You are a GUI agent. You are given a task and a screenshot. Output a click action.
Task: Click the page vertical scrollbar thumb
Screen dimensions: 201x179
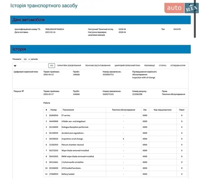click(195, 19)
